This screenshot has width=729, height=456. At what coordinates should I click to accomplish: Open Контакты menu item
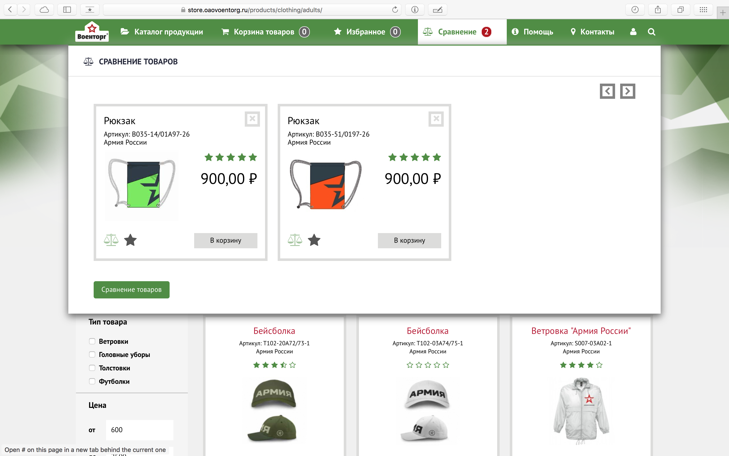[592, 32]
